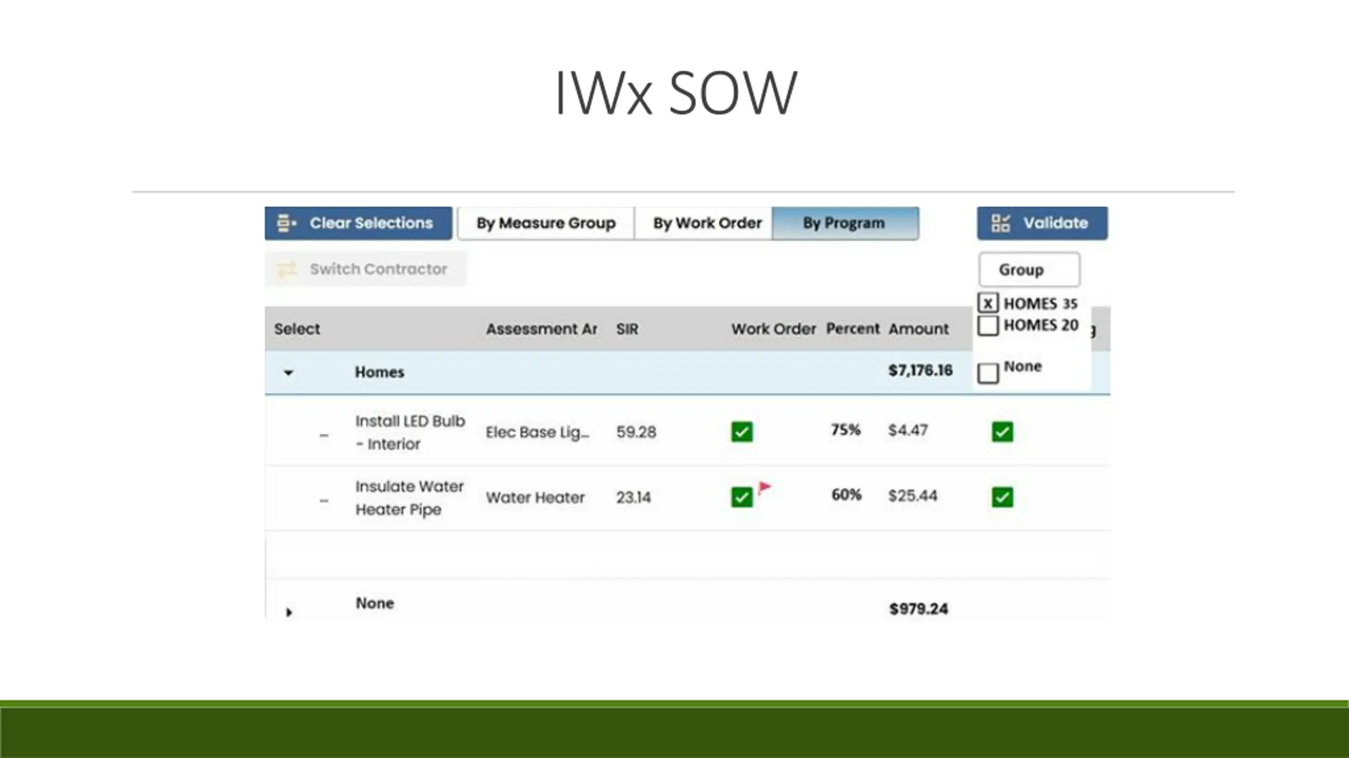Screen dimensions: 1349x758
Task: Click the None group row label
Action: coord(375,603)
